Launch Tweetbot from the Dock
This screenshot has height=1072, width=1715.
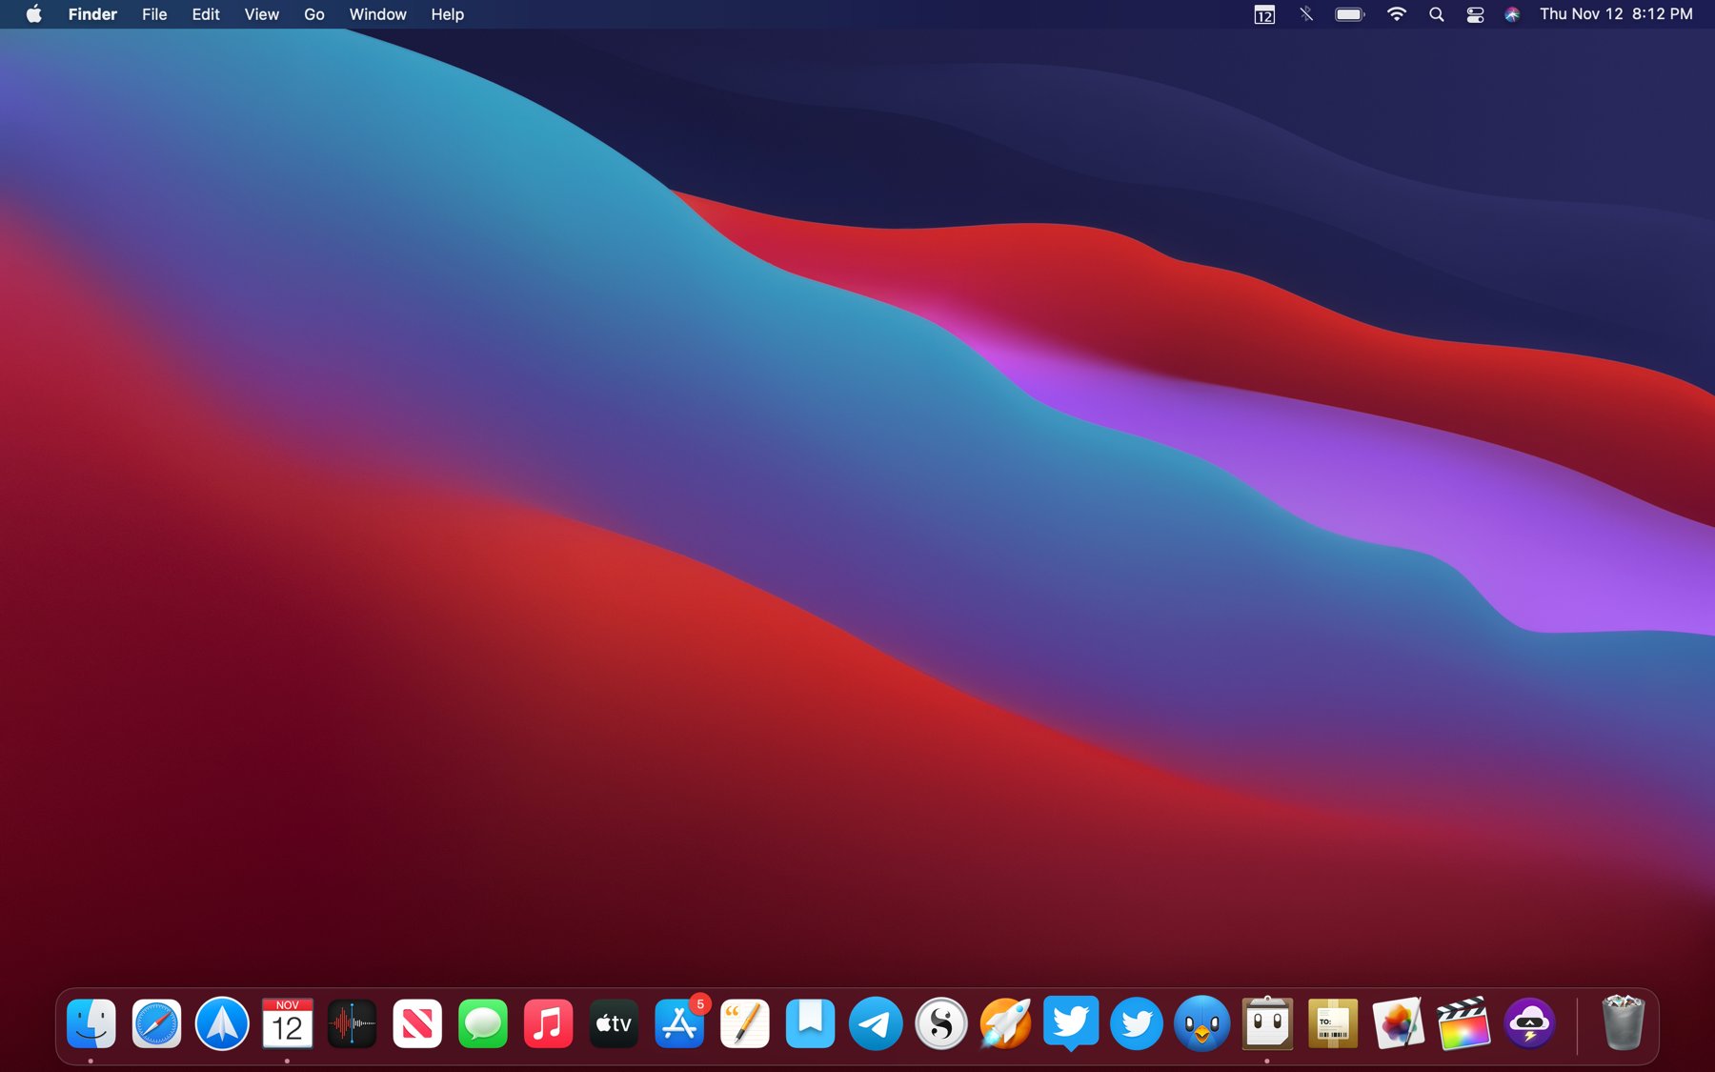(1201, 1024)
